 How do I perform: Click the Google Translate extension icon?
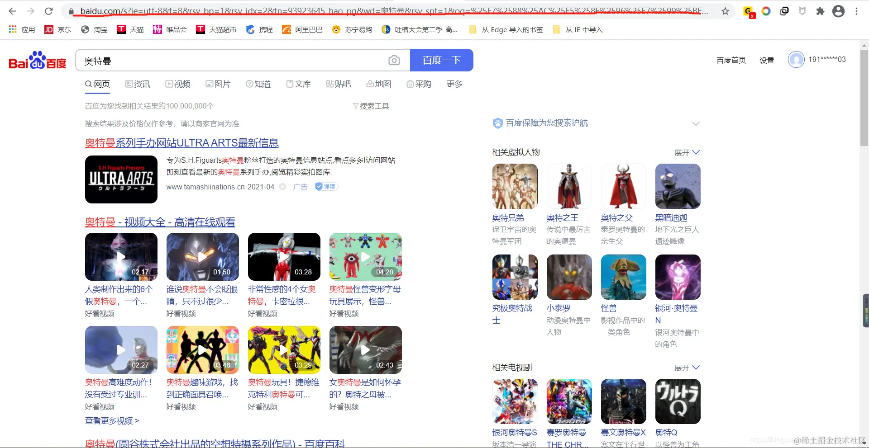pyautogui.click(x=748, y=11)
